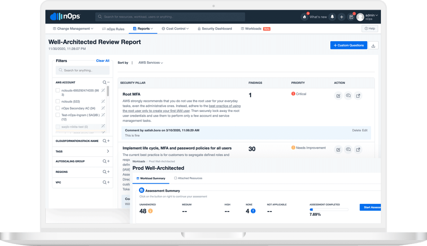Open the Workloads Beta page
This screenshot has height=246, width=427.
click(x=255, y=29)
